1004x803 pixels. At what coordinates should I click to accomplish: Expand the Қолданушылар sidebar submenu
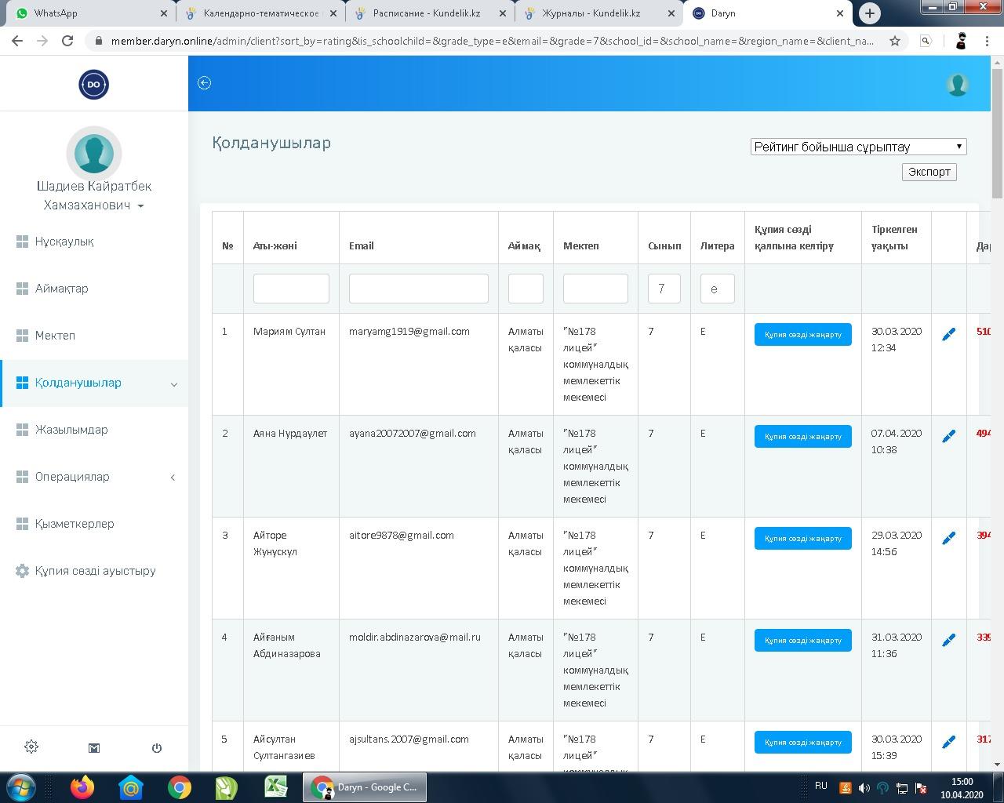[173, 383]
